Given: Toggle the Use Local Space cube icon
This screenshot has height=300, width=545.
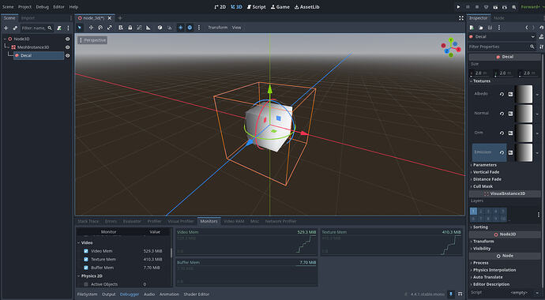Looking at the screenshot, I should click(160, 28).
